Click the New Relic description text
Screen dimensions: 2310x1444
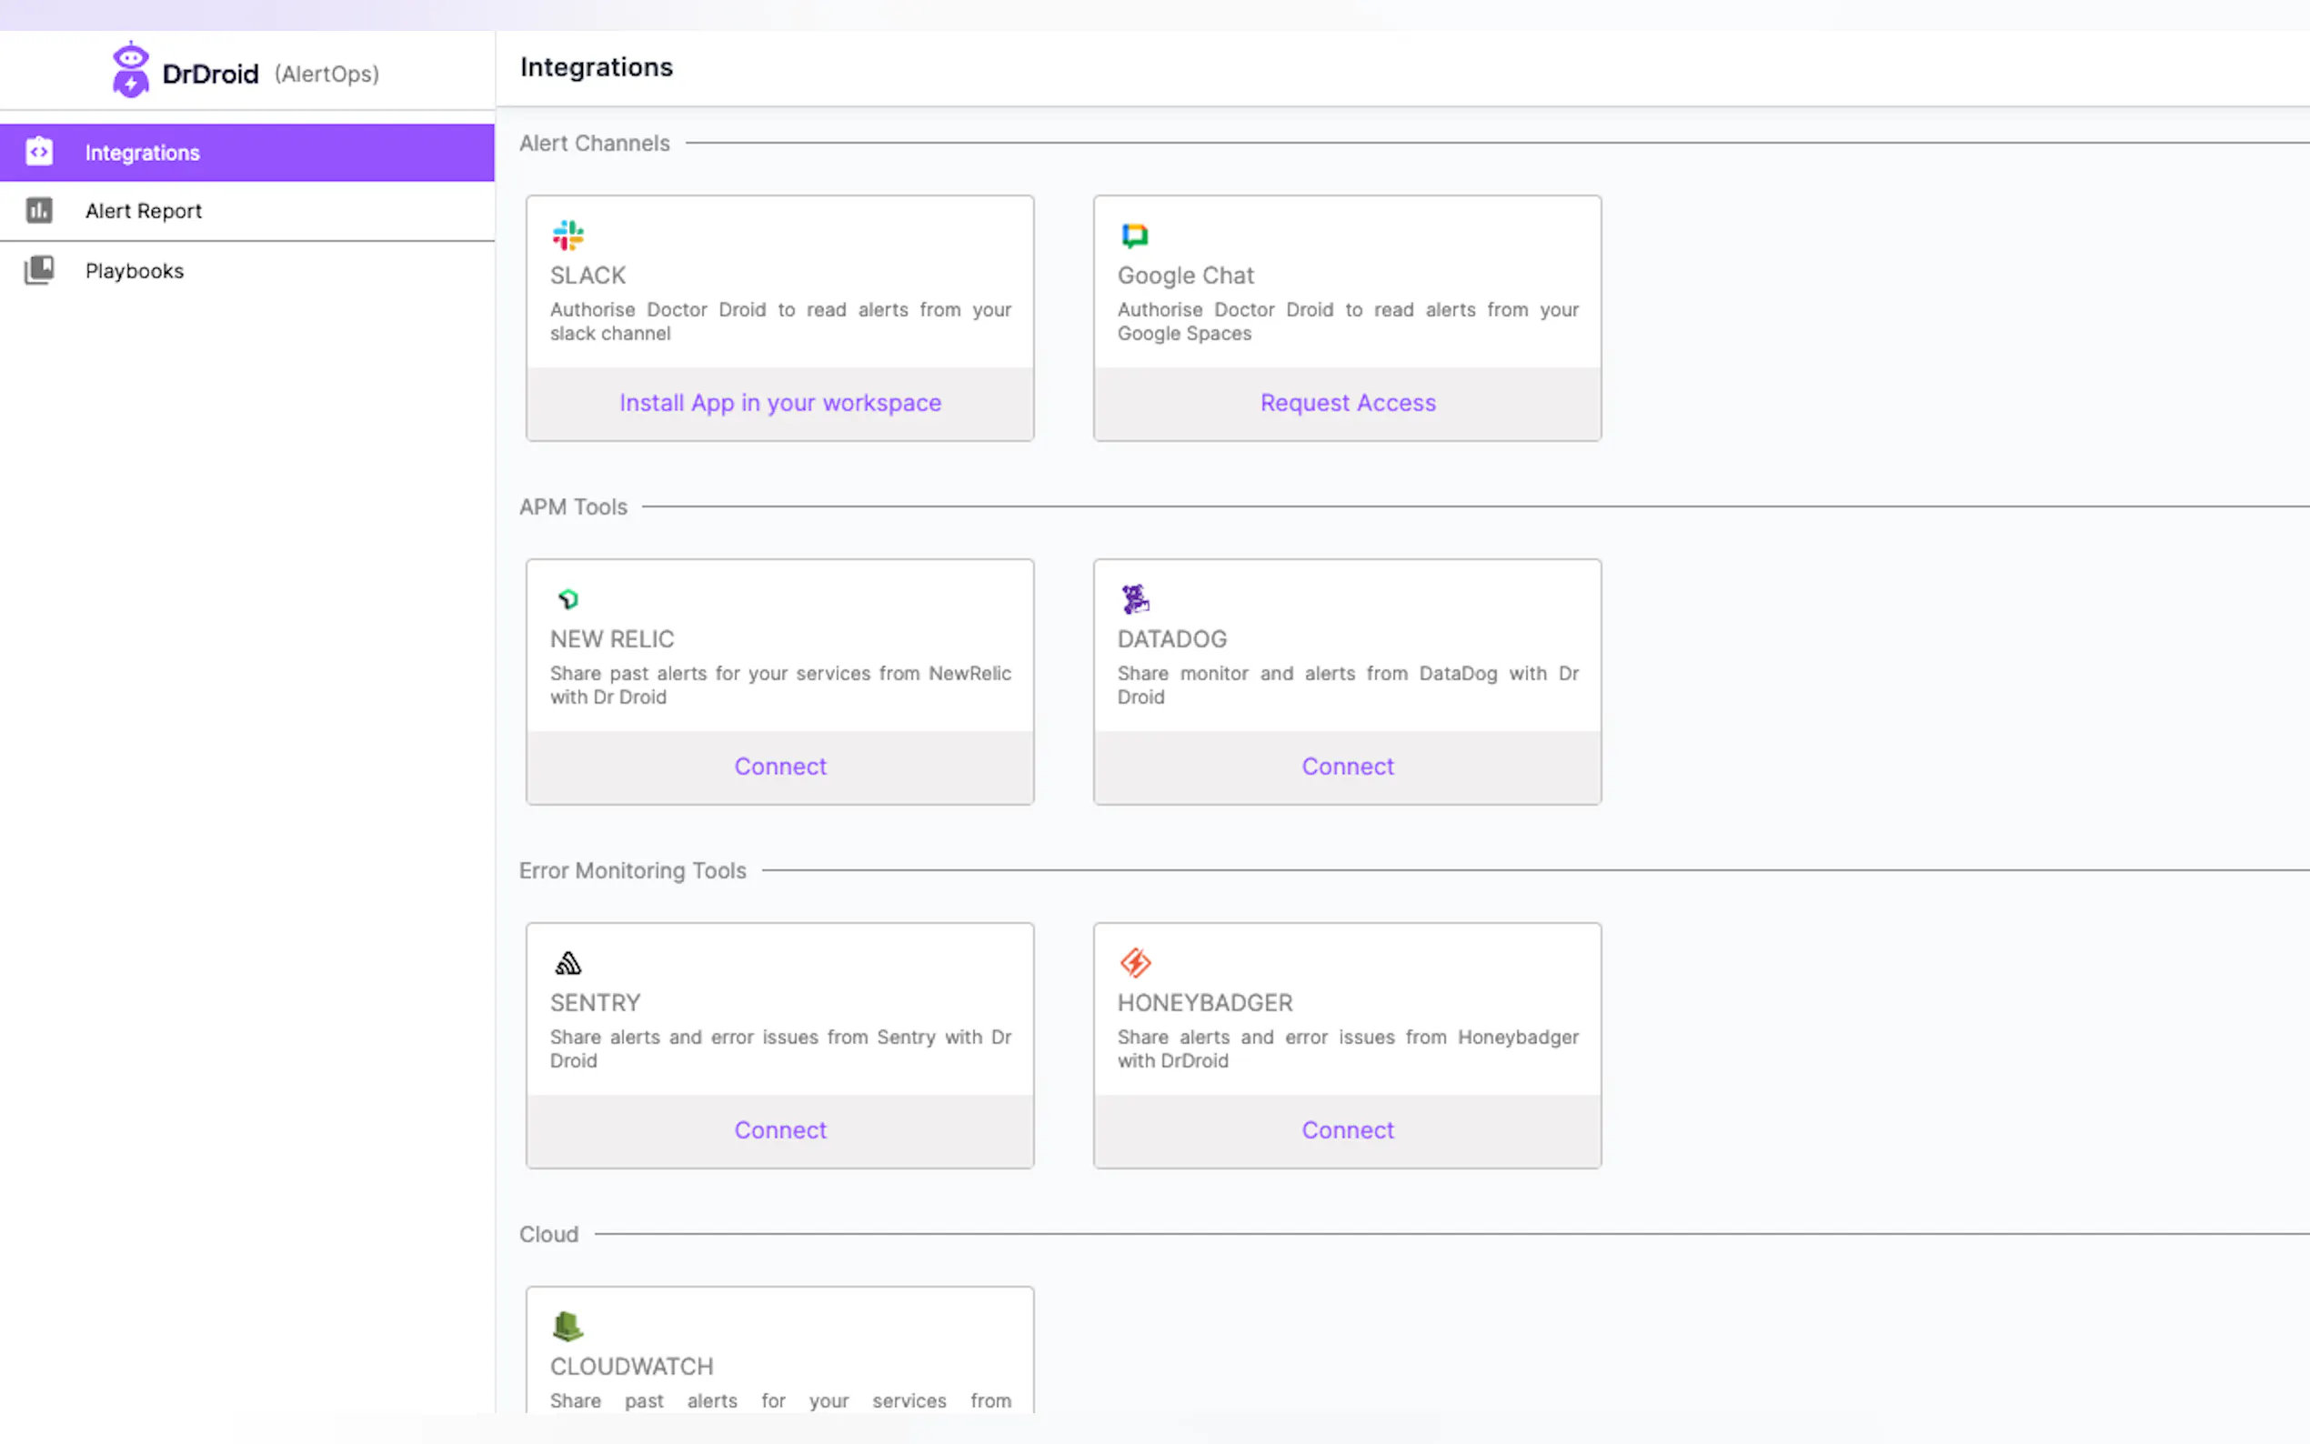coord(780,686)
